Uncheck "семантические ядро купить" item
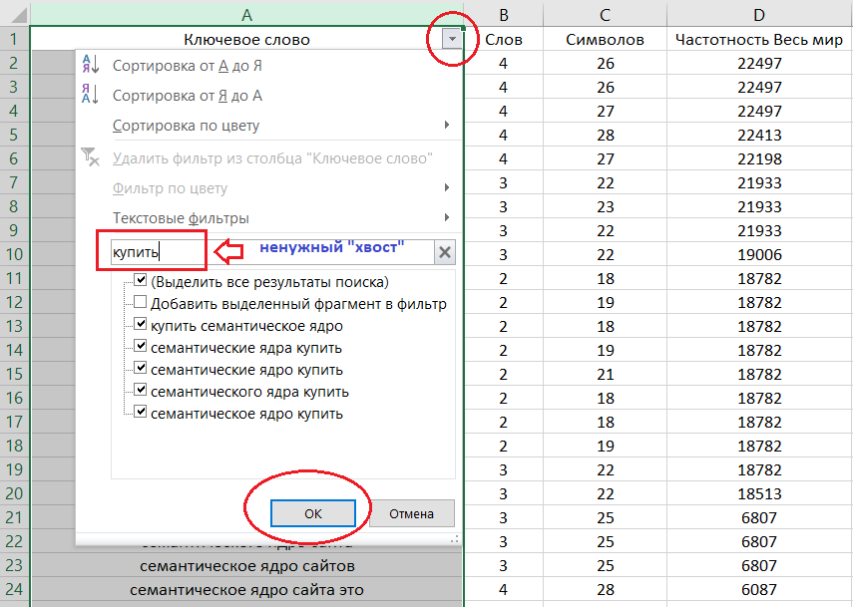Screen dimensions: 853x607 pyautogui.click(x=141, y=368)
